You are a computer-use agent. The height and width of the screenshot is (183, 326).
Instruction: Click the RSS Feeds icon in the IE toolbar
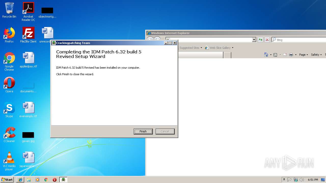pyautogui.click(x=275, y=55)
